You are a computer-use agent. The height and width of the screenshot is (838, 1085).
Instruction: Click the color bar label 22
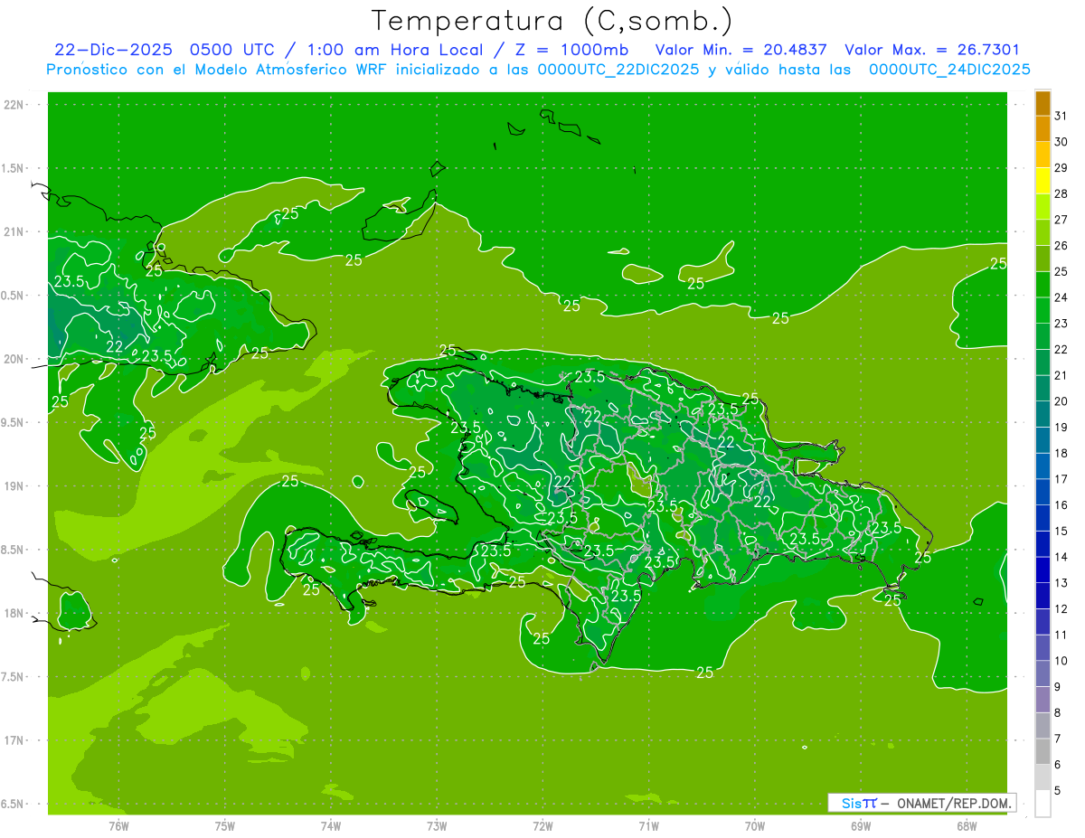click(x=1061, y=349)
